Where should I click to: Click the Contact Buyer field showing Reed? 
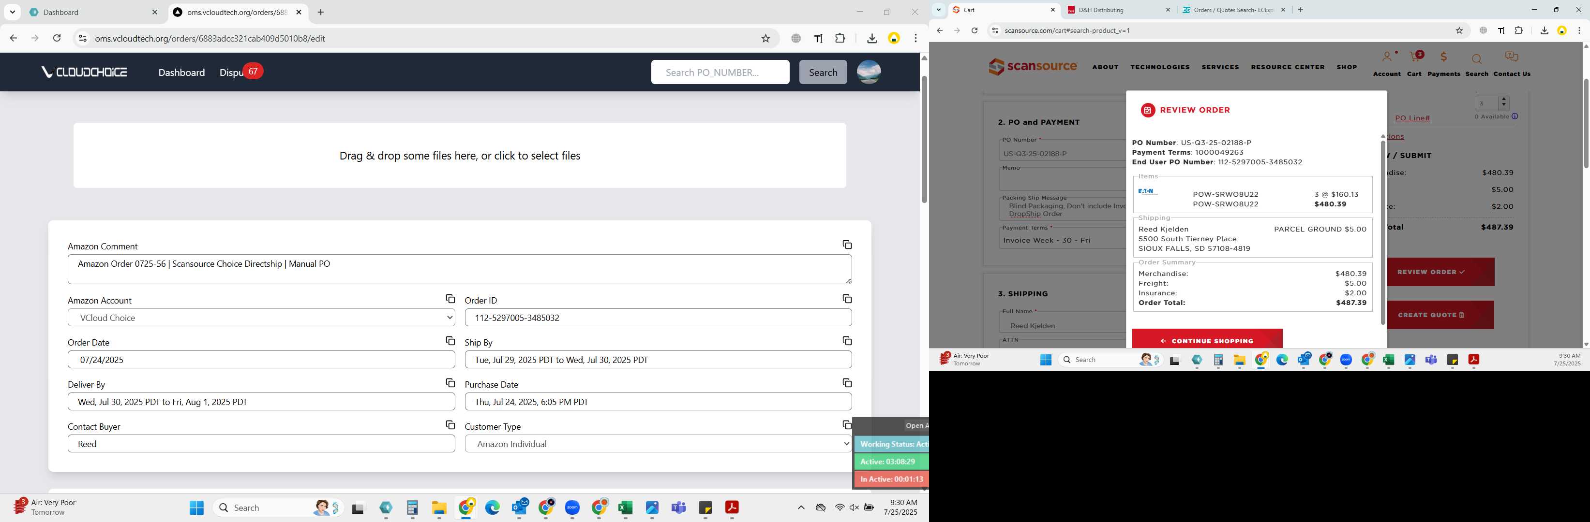click(261, 444)
